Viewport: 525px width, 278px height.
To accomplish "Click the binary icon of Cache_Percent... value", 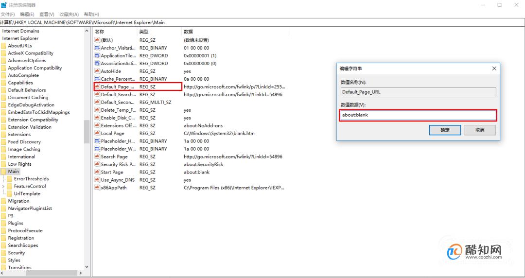I will 97,79.
